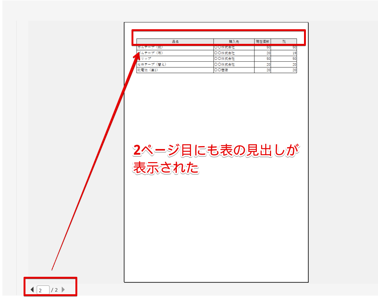Click the remaining value 19 cell
378x298 pixels.
[x=284, y=53]
